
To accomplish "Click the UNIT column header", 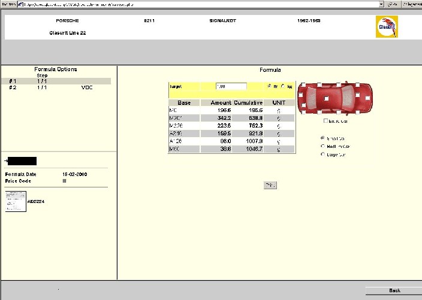I will [279, 102].
